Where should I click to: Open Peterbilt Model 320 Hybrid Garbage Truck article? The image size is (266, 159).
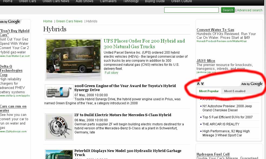(128, 153)
